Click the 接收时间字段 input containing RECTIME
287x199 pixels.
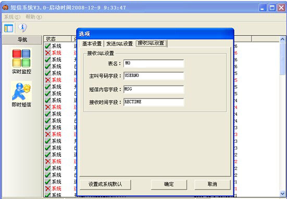(154, 102)
